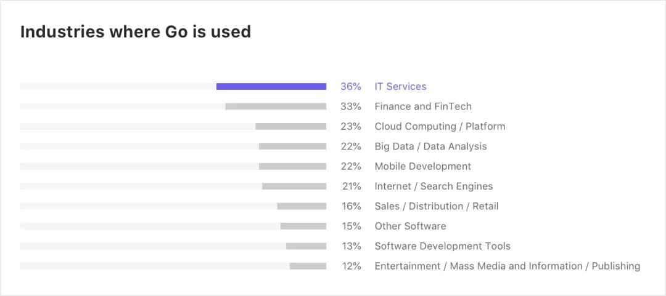The image size is (666, 296).
Task: Click the Big Data / Data Analysis label
Action: pyautogui.click(x=430, y=146)
